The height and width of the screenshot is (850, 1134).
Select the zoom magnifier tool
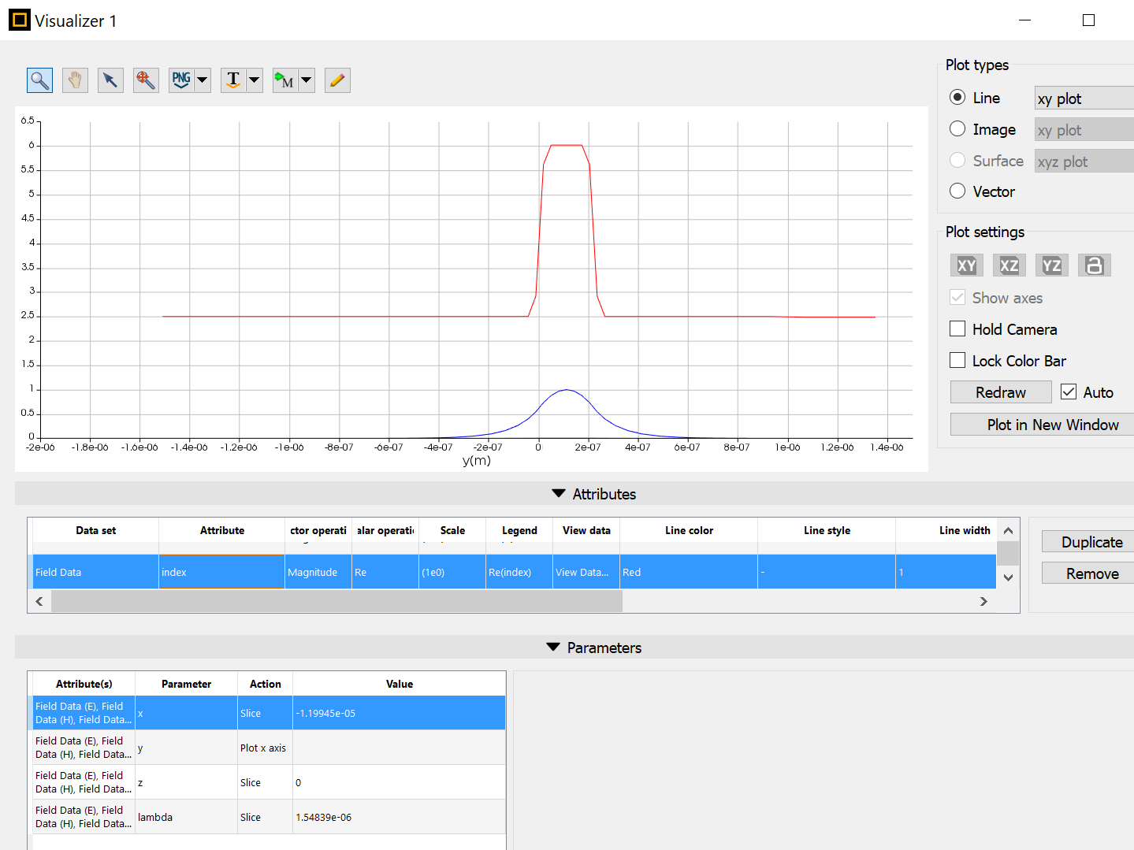point(39,80)
